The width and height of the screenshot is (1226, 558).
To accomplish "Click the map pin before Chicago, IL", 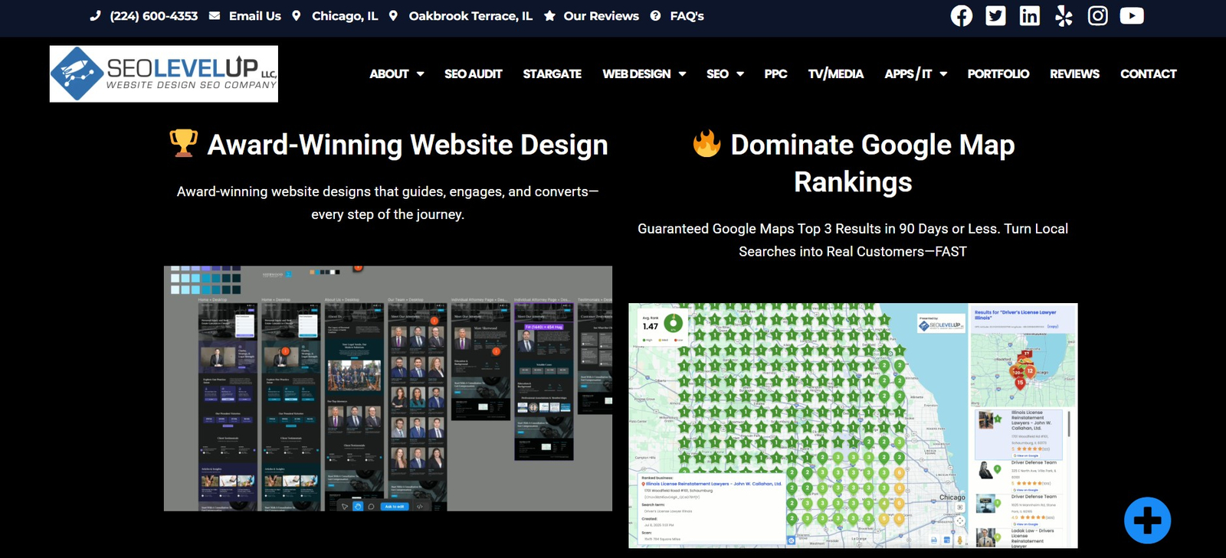I will tap(296, 16).
